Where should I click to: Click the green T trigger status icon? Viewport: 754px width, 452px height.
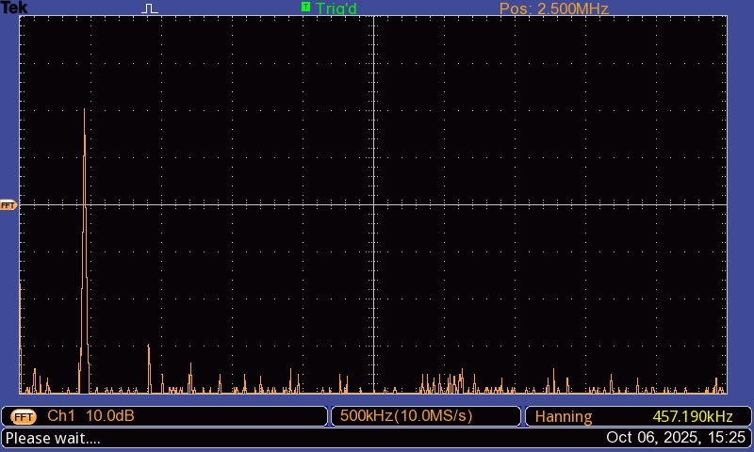pyautogui.click(x=305, y=8)
